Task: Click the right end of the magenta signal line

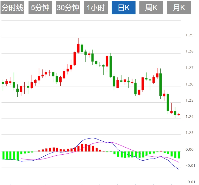Action: (179, 162)
